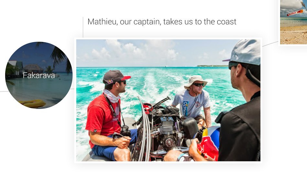Open the main boat photo
This screenshot has height=172, width=307.
(168, 100)
